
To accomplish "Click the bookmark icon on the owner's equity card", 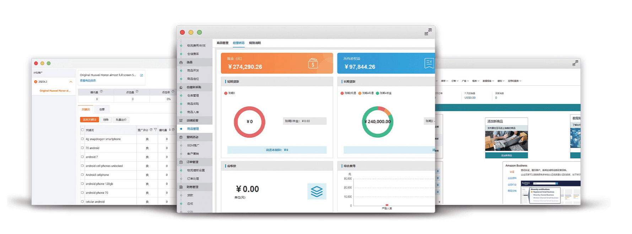I will coord(429,64).
